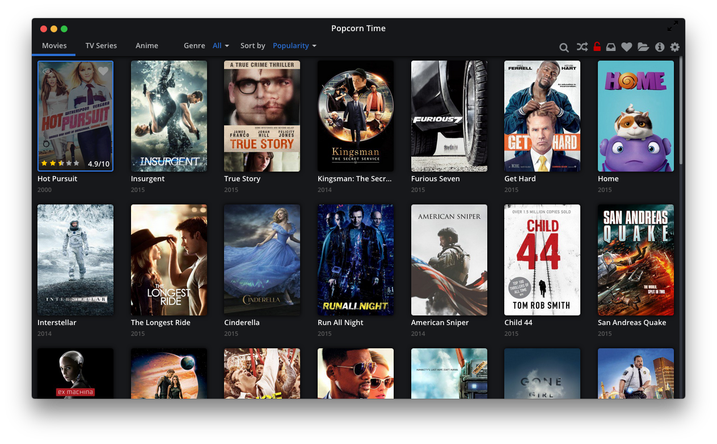Select the Kingsman poster thumbnail

click(x=356, y=116)
